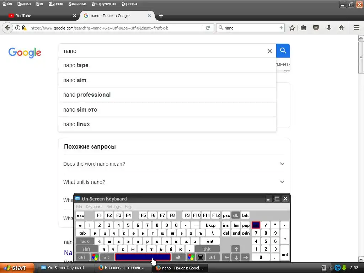Click right Windows key on on-screen keyboard
This screenshot has width=364, height=273.
coord(191,257)
